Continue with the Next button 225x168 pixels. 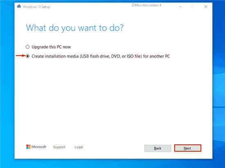(x=188, y=148)
